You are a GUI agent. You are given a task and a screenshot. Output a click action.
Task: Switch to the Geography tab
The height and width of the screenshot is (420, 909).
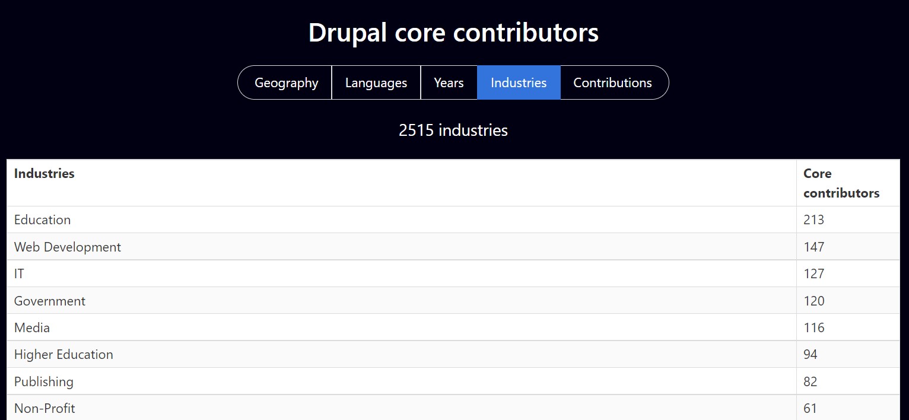285,82
